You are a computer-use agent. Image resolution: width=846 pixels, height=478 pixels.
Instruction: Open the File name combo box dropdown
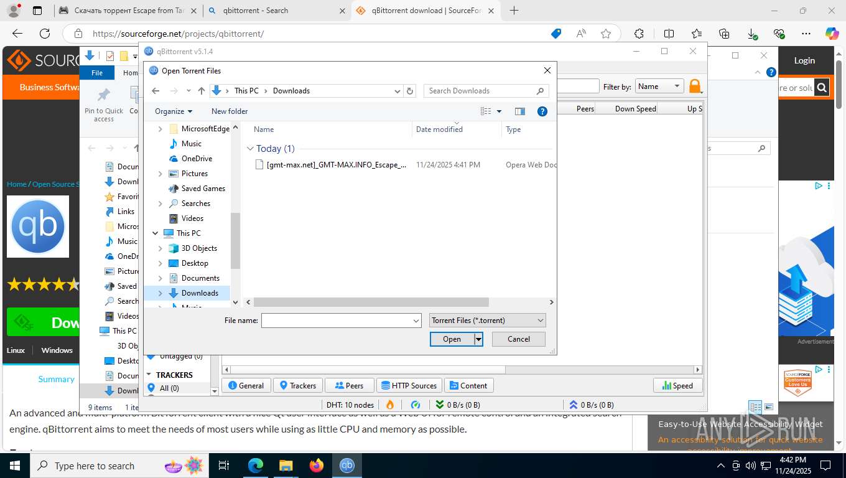[416, 321]
